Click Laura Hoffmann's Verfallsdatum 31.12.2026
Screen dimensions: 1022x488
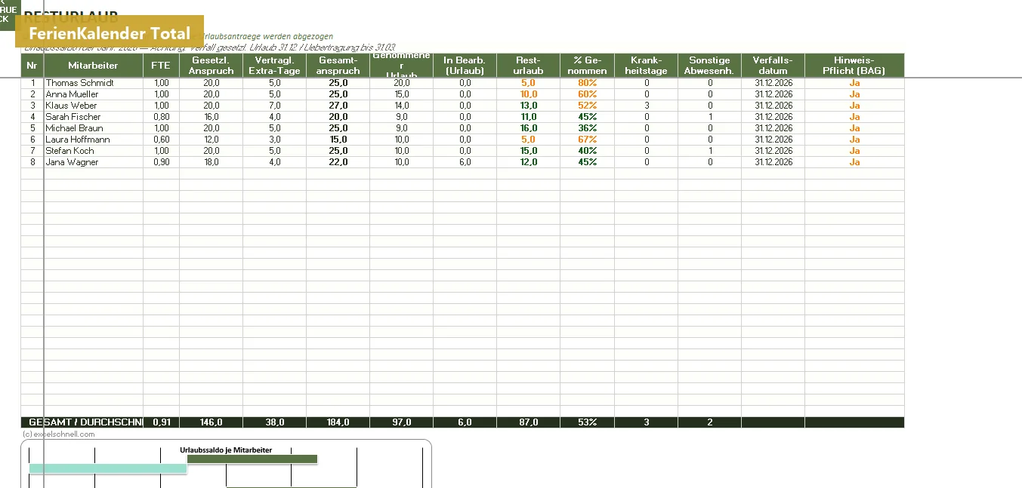773,140
